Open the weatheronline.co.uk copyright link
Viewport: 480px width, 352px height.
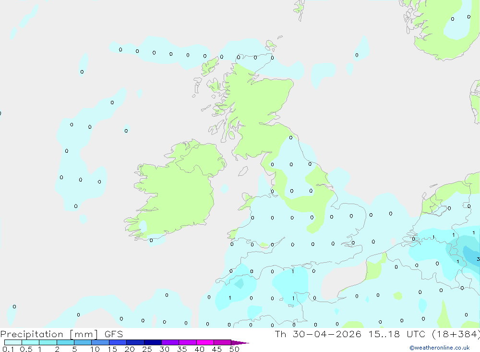point(440,348)
